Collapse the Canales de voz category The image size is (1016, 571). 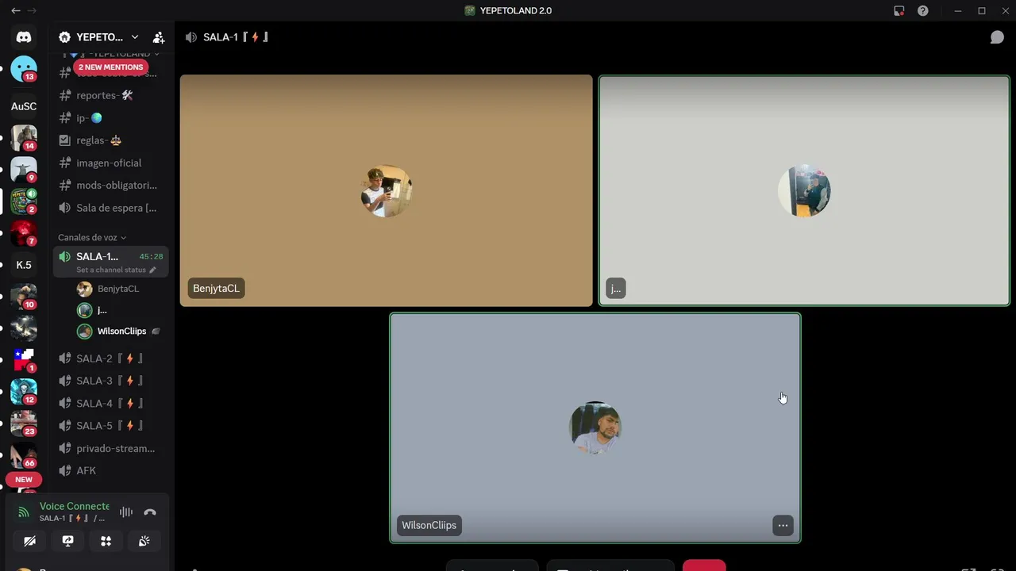tap(92, 237)
